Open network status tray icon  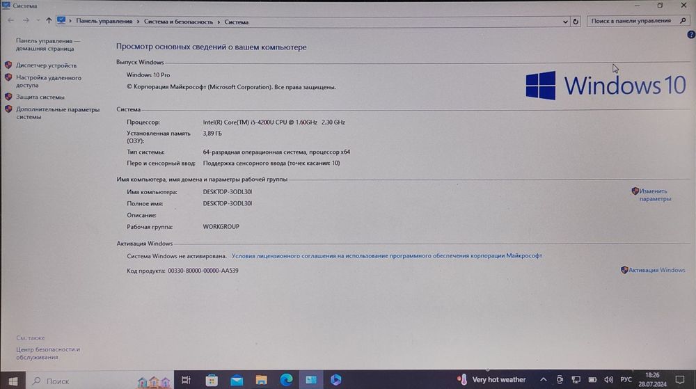(576, 380)
